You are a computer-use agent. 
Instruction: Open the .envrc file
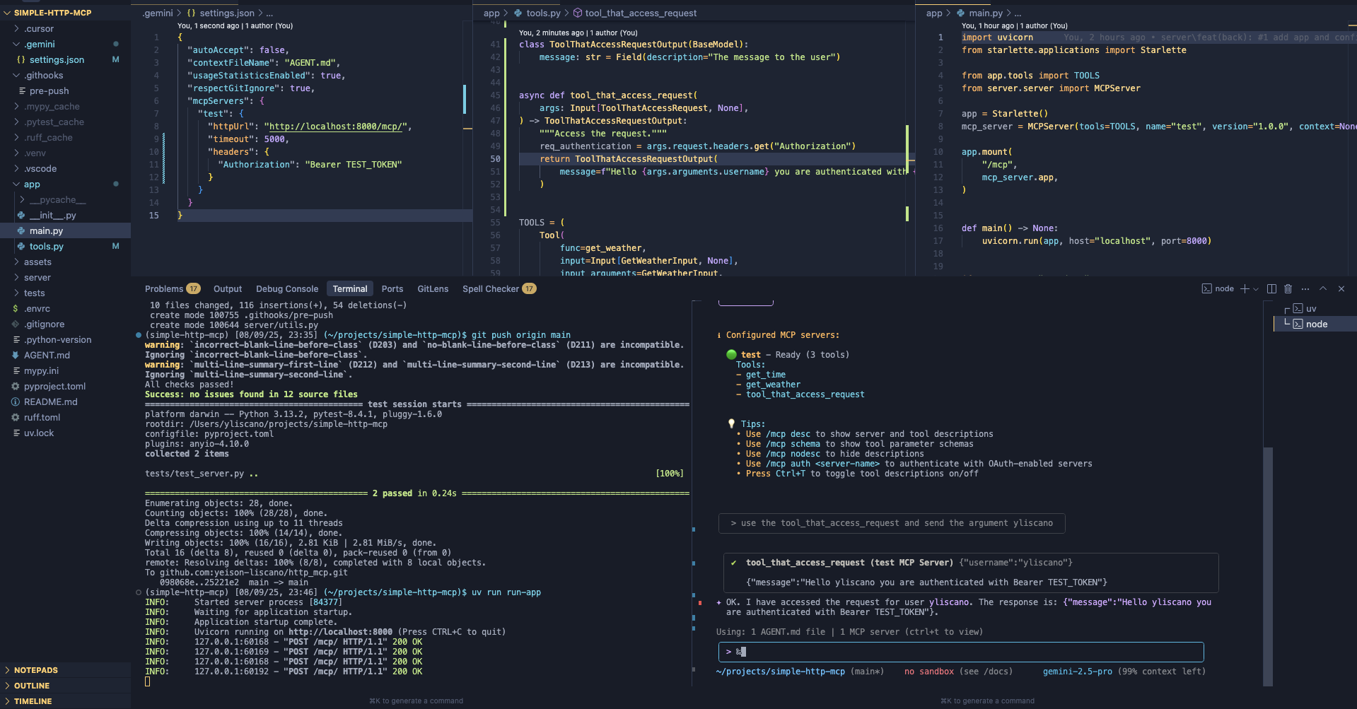click(37, 308)
